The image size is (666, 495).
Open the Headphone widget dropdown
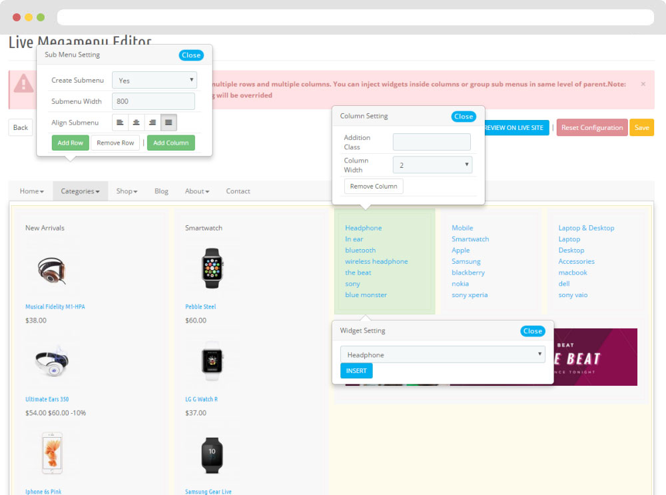point(443,354)
